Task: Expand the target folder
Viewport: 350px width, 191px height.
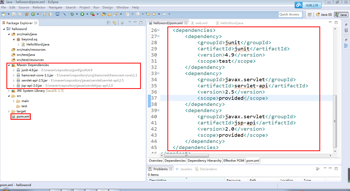Action: (x=9, y=111)
